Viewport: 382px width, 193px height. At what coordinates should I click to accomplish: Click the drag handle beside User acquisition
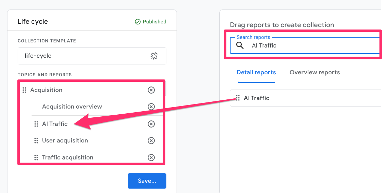coord(36,140)
